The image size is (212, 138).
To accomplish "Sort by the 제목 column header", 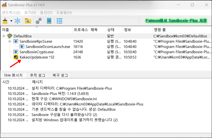I will 98,30.
